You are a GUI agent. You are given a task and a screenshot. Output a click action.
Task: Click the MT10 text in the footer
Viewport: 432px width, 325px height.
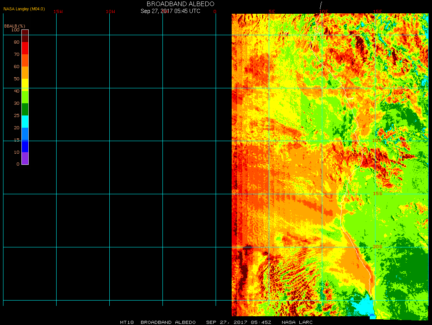[127, 322]
